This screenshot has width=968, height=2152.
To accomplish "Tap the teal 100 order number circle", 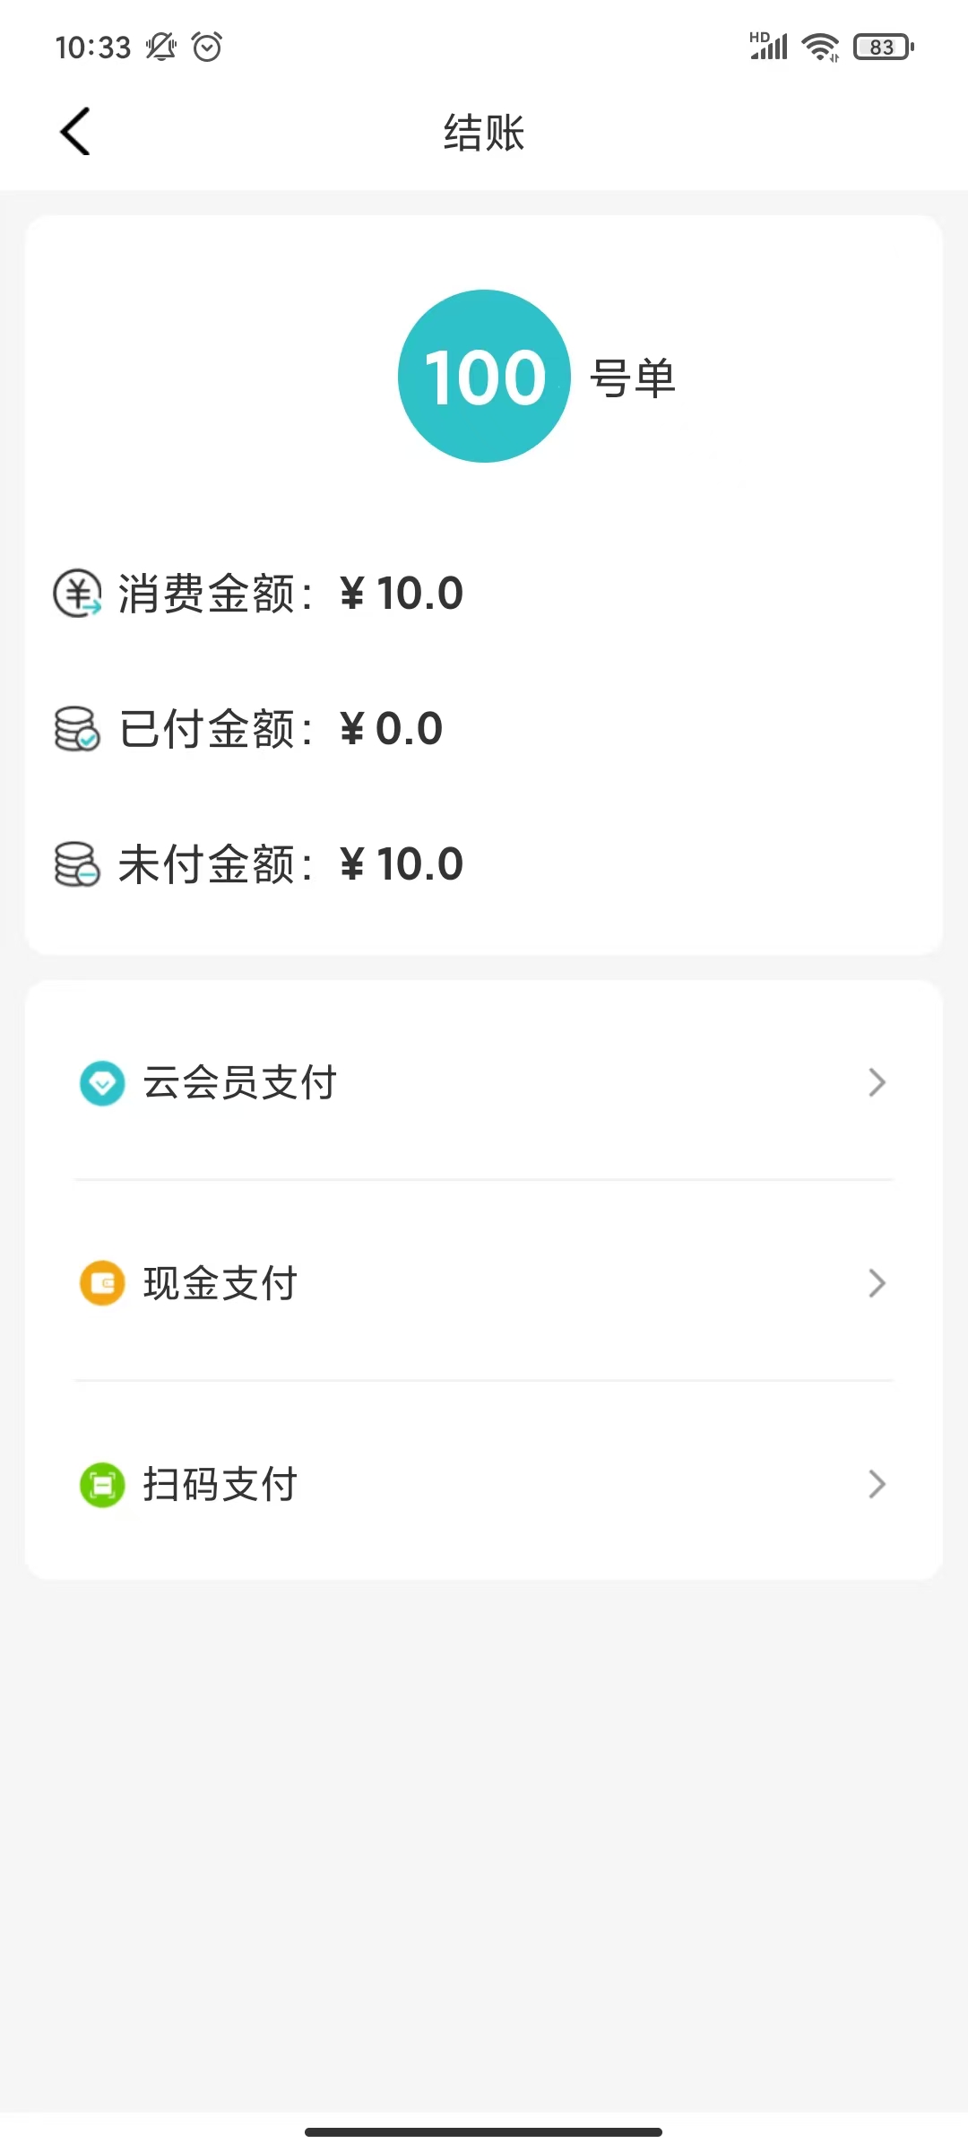I will (484, 377).
